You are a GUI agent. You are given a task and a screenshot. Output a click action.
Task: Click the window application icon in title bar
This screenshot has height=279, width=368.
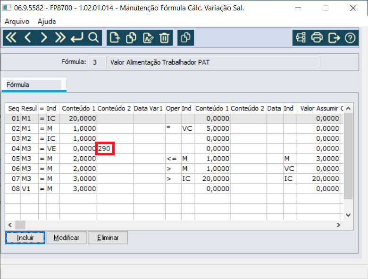pos(7,8)
